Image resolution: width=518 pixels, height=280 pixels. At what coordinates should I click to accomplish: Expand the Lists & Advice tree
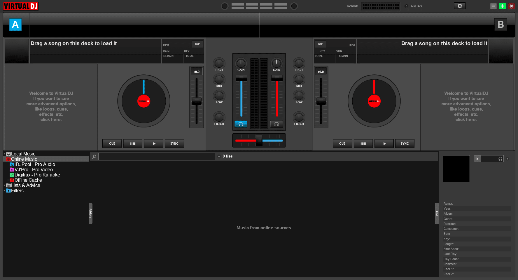[x=4, y=185]
